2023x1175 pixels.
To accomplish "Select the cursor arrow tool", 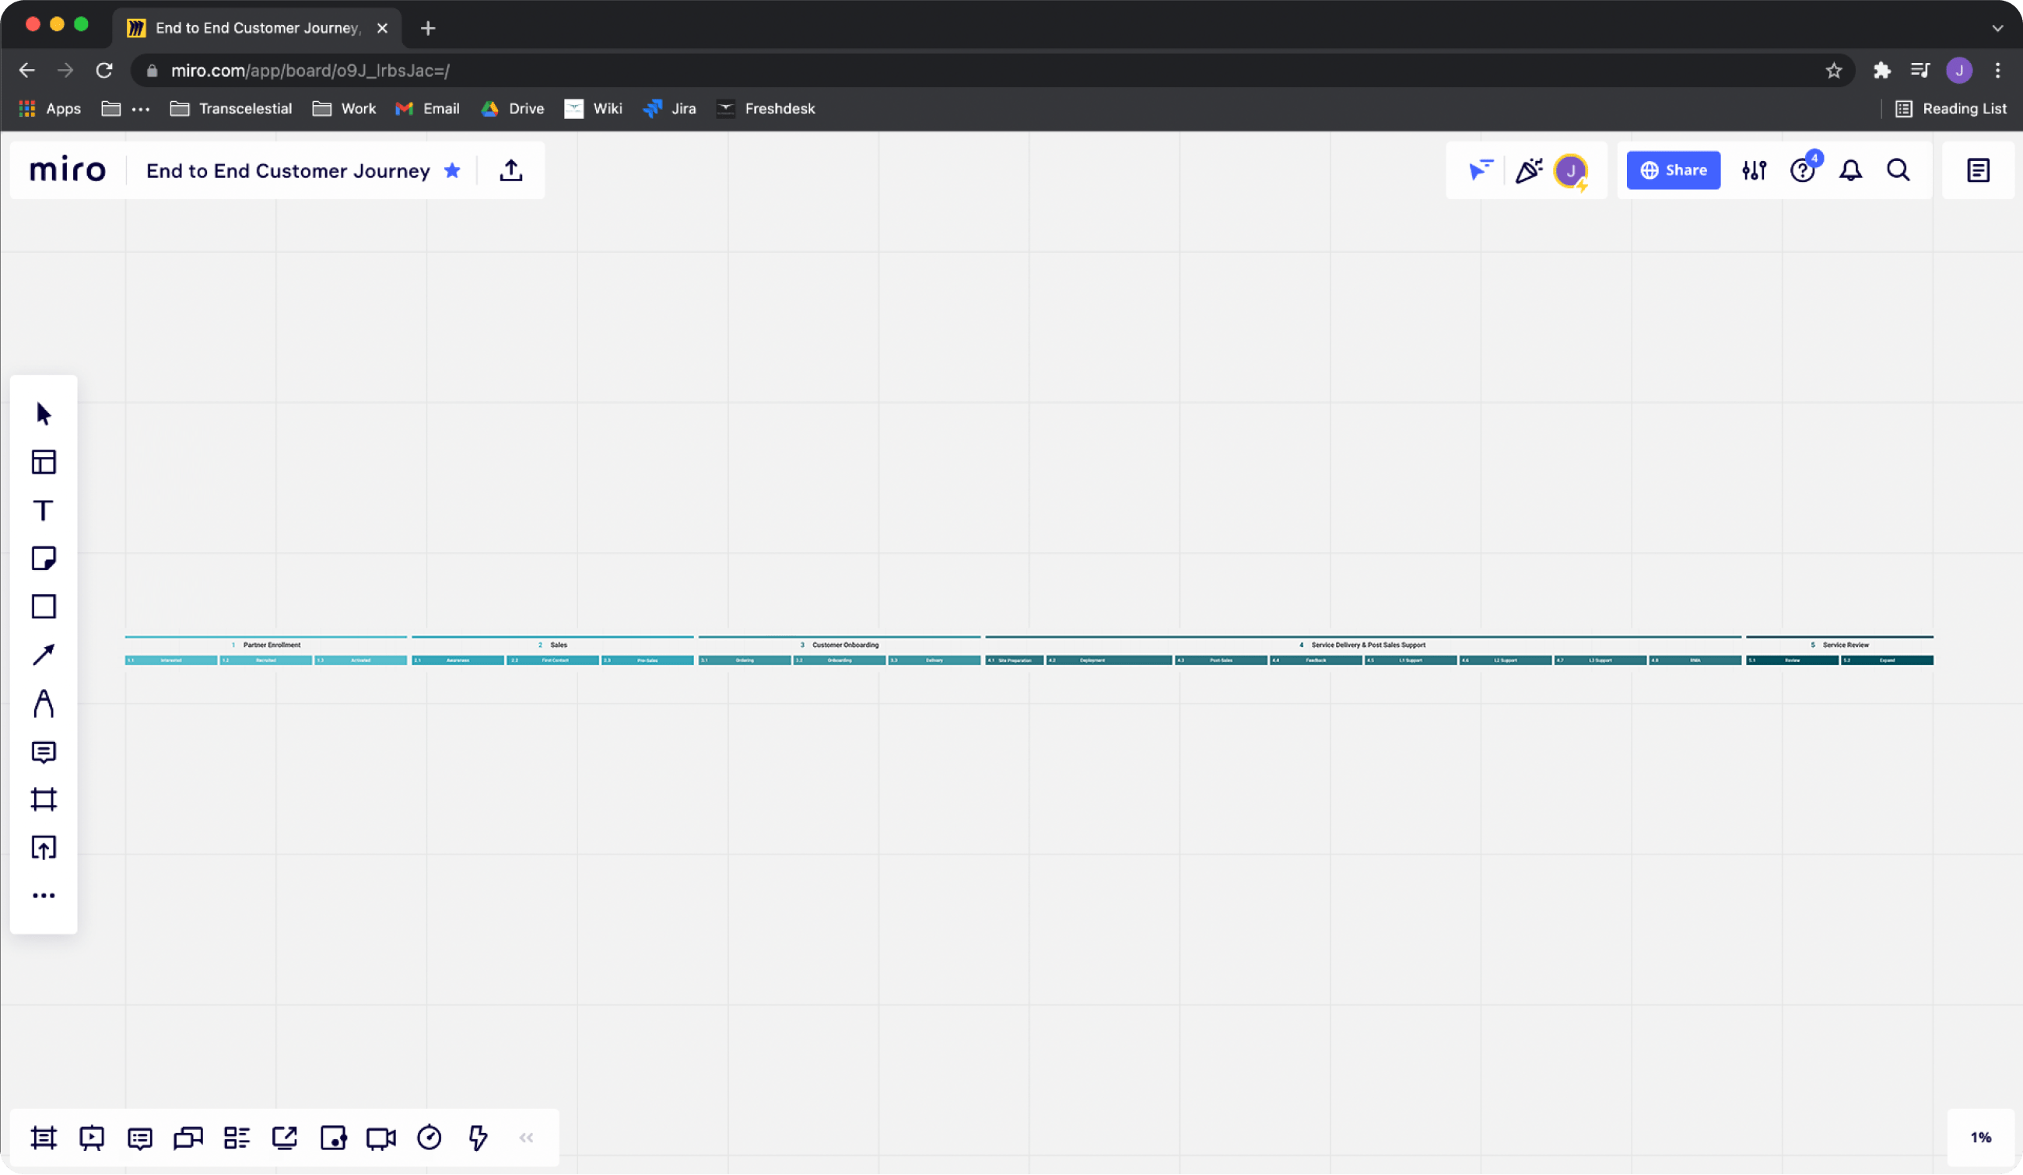I will [x=44, y=414].
